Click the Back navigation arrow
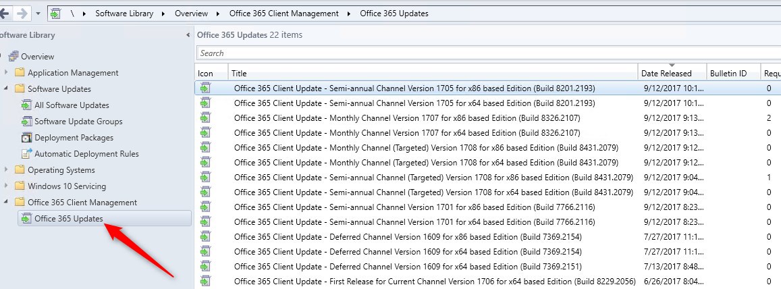 5,14
